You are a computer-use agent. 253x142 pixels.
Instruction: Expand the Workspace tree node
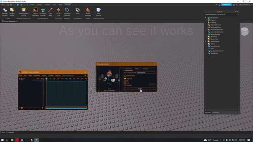206,18
